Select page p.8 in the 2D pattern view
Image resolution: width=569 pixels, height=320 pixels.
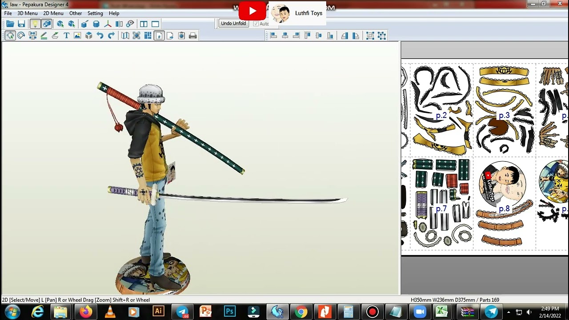504,209
